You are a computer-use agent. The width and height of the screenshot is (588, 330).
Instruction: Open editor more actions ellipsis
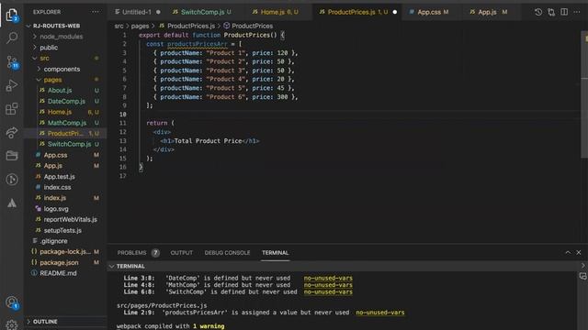tap(577, 12)
